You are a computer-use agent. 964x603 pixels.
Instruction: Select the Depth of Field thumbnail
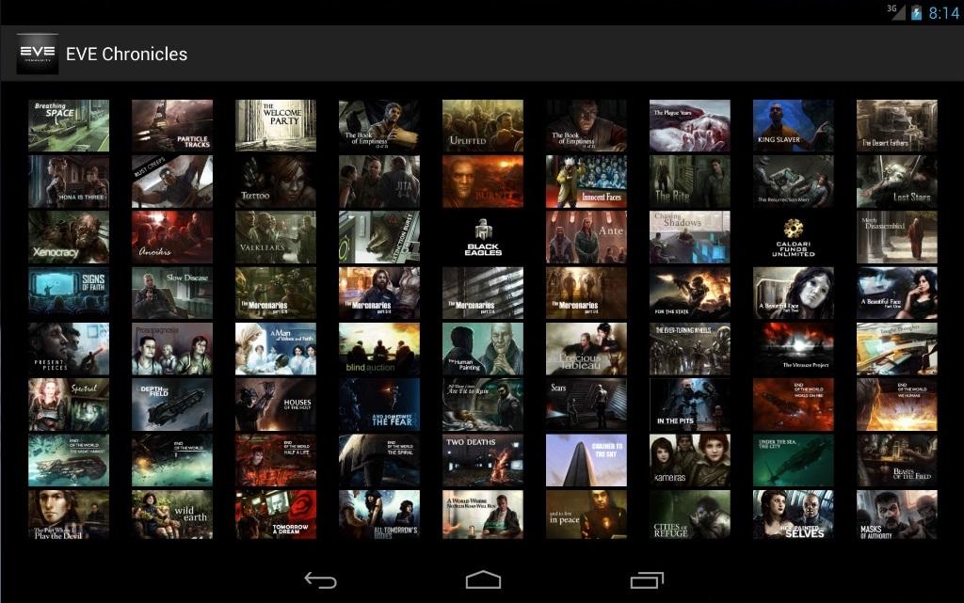[172, 405]
